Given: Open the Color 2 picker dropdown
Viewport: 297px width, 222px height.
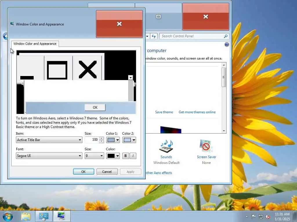Looking at the screenshot, I should click(x=129, y=140).
